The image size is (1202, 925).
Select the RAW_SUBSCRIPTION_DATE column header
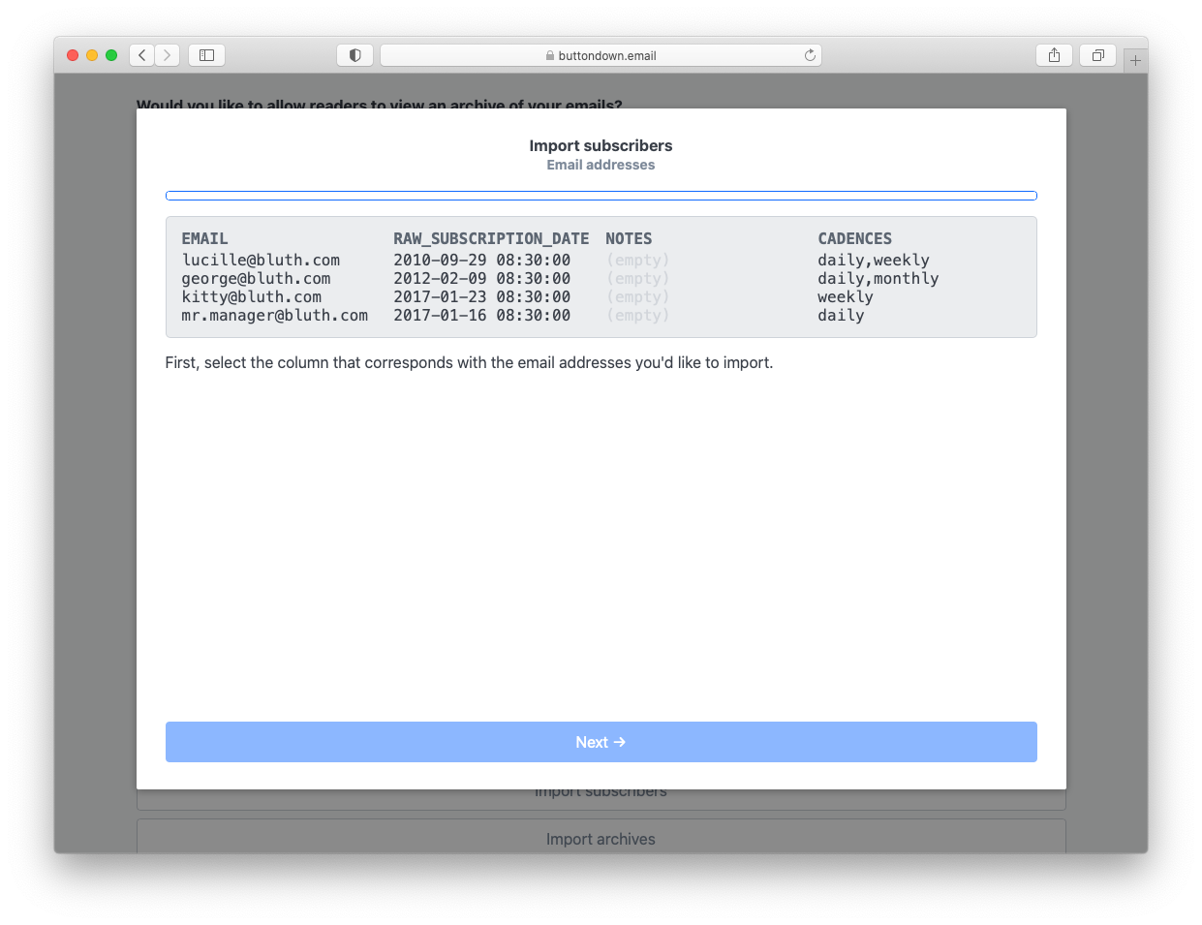[x=491, y=238]
